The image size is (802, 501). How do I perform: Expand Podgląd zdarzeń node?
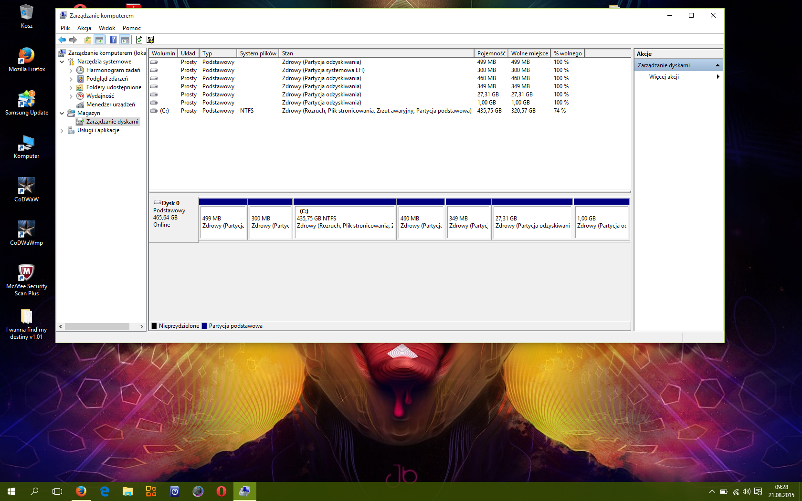71,79
